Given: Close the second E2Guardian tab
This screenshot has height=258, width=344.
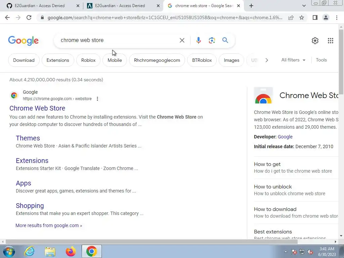Looking at the screenshot, I should [x=158, y=6].
